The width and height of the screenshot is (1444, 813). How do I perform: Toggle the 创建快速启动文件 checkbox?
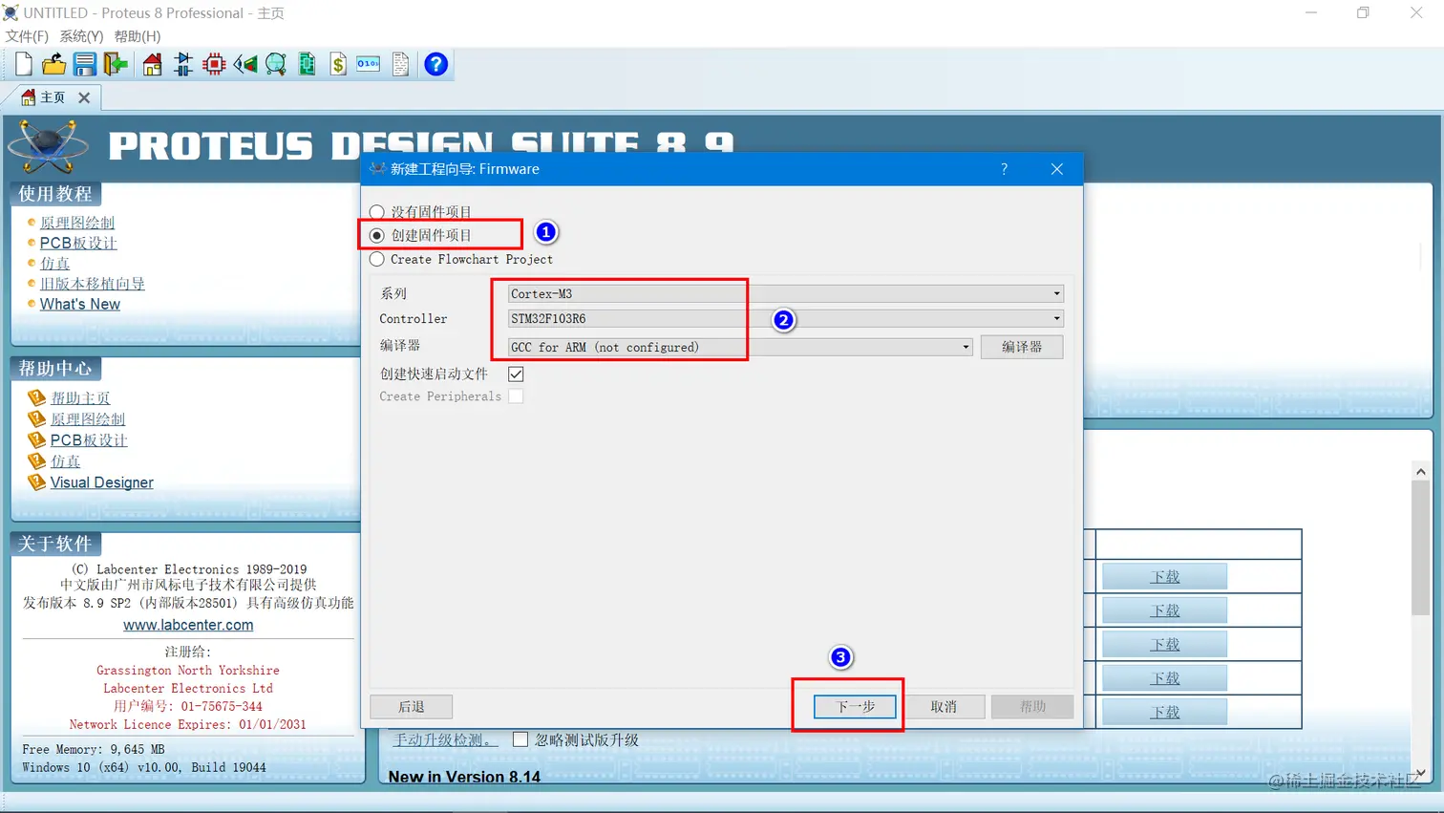[x=516, y=374]
